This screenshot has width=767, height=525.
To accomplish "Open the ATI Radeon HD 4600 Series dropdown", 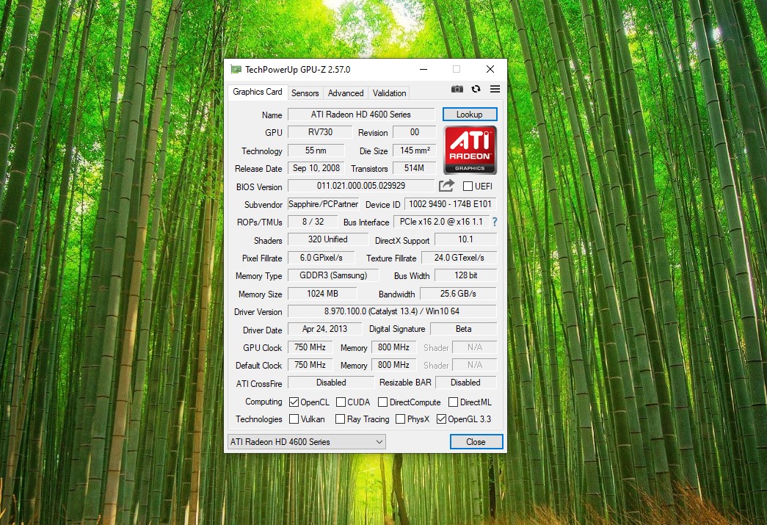I will (307, 442).
